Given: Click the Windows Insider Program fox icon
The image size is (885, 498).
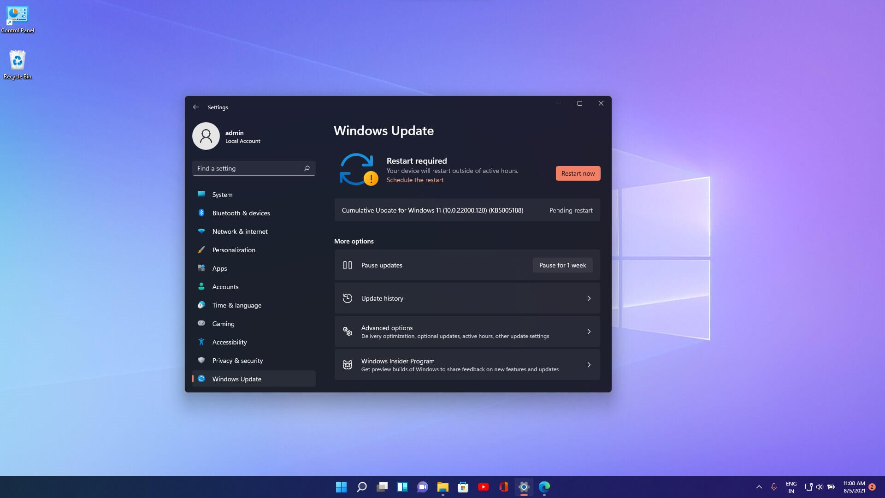Looking at the screenshot, I should (348, 364).
